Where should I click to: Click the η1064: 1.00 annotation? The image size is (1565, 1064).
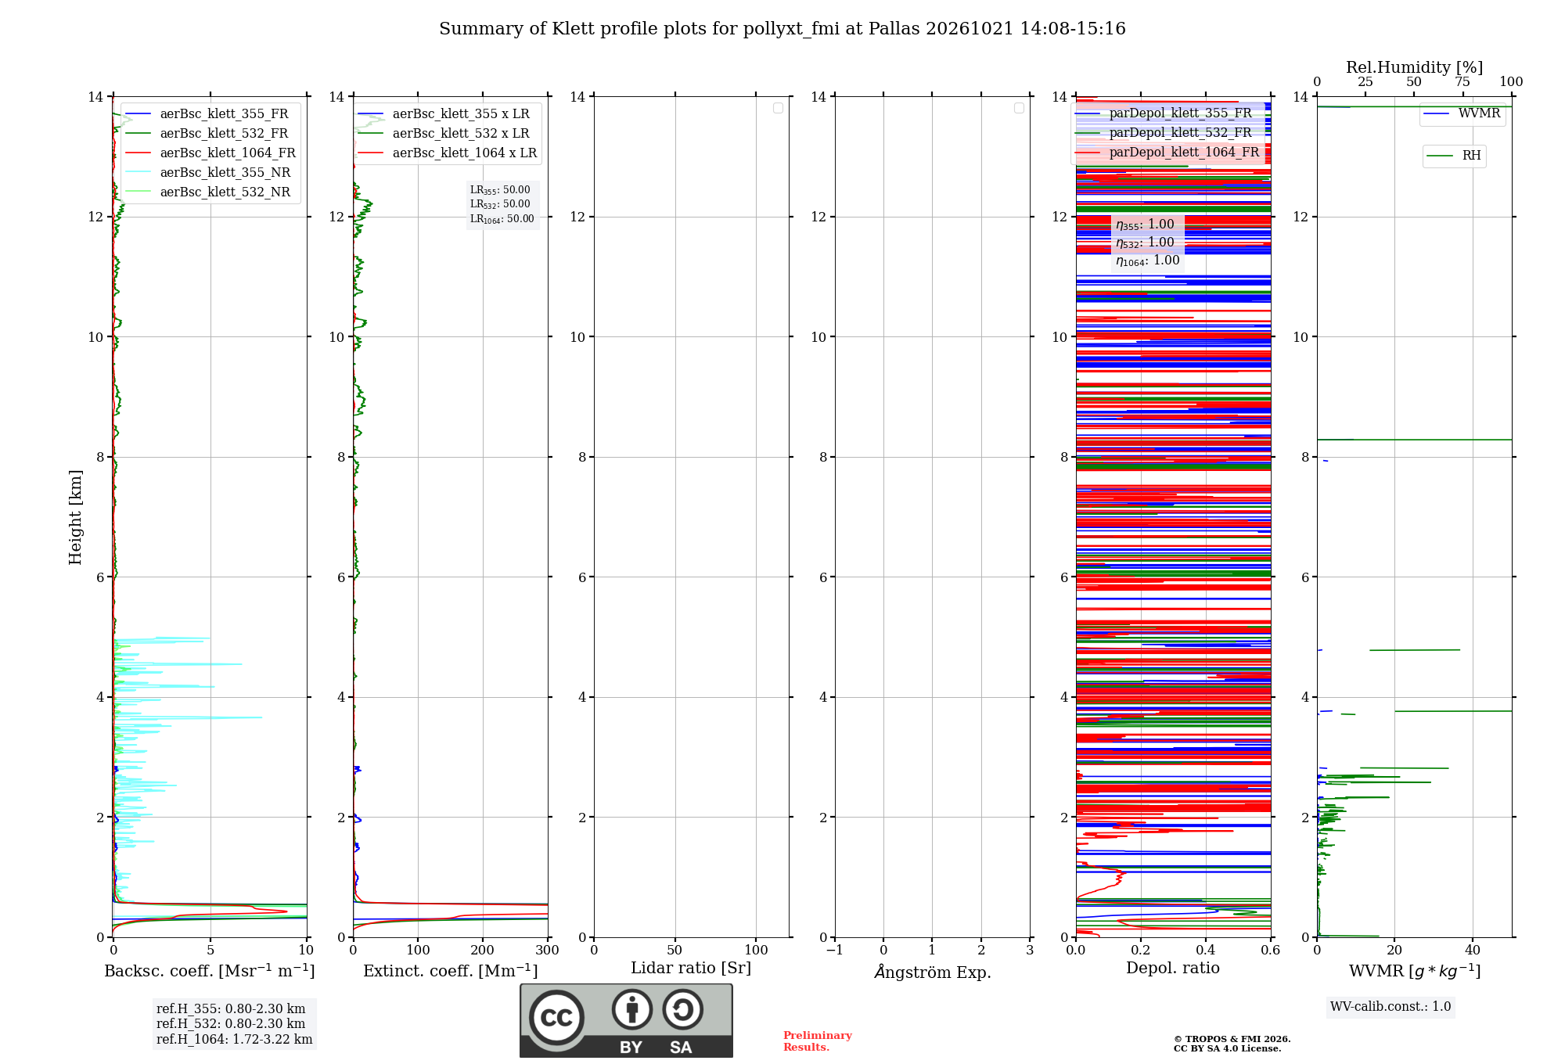1148,261
